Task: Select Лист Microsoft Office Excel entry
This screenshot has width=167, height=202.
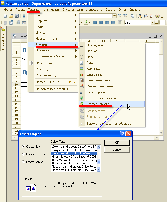Action: (74, 163)
